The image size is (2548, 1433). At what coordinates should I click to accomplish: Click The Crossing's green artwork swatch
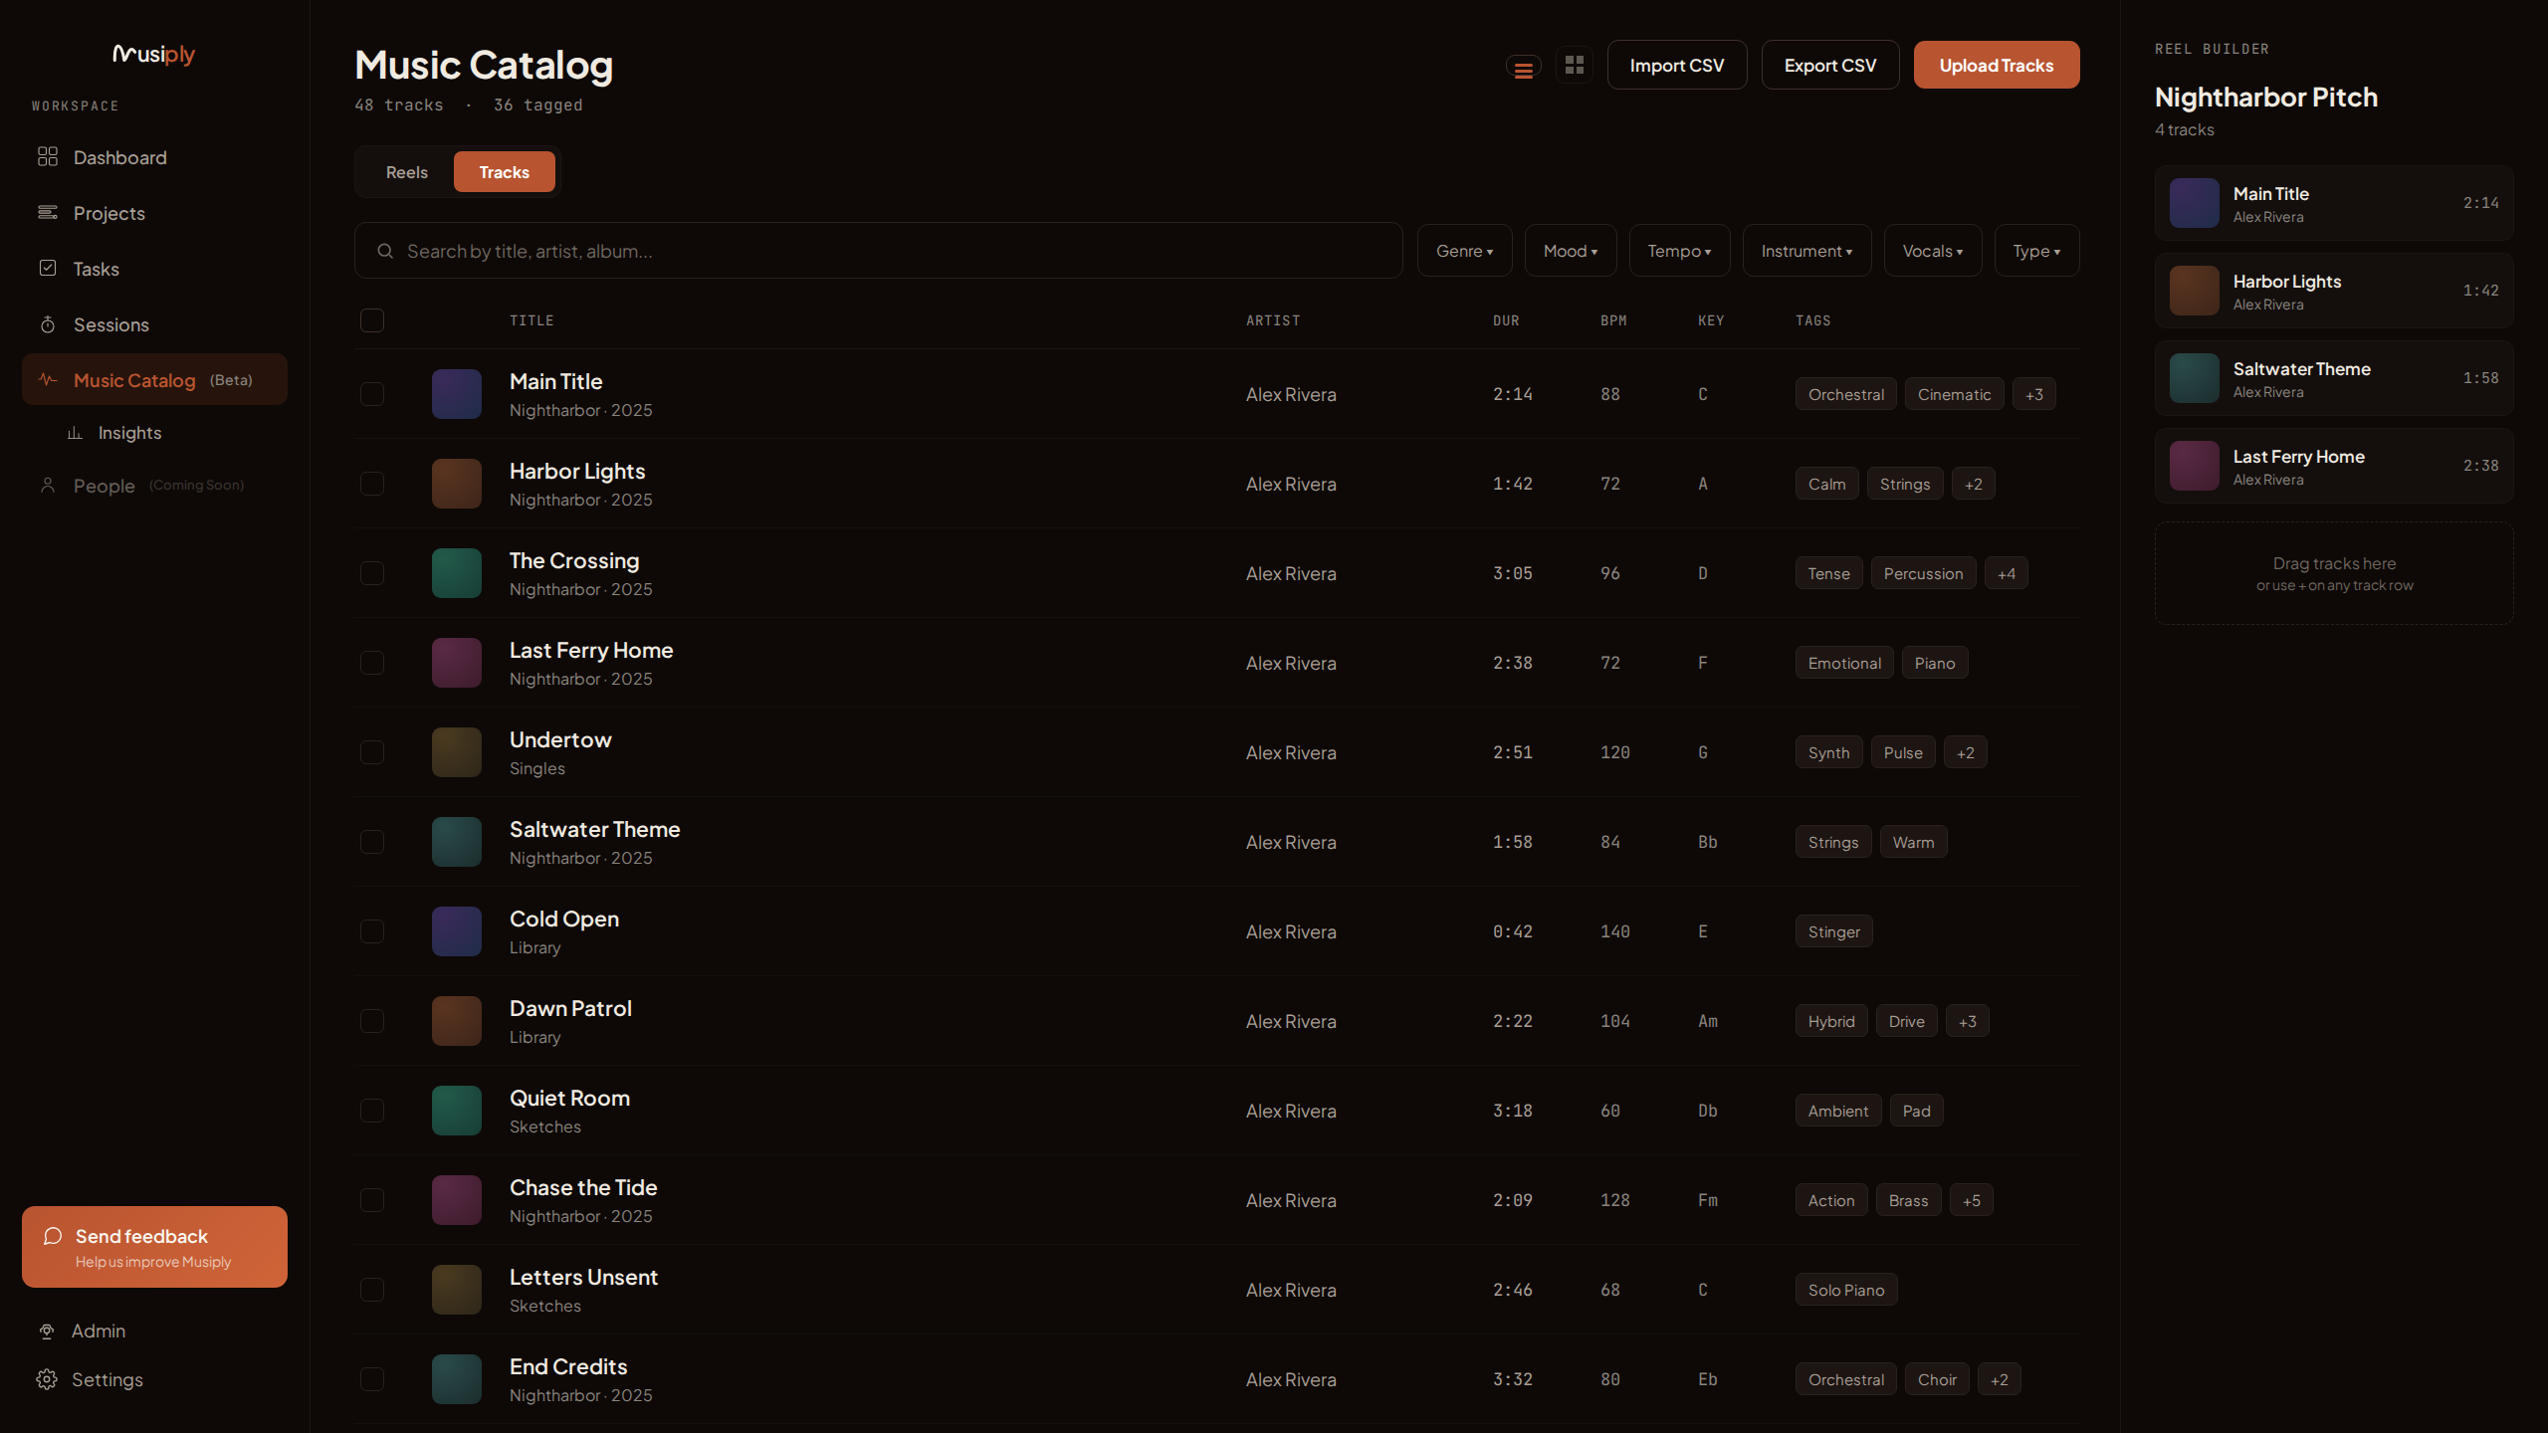tap(457, 573)
